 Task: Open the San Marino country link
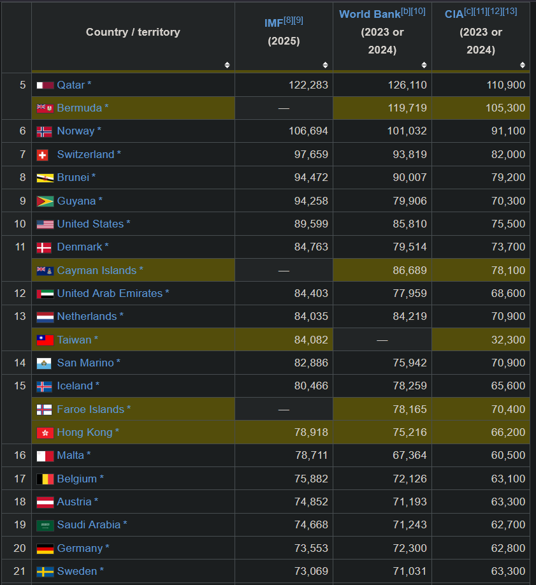tap(85, 363)
